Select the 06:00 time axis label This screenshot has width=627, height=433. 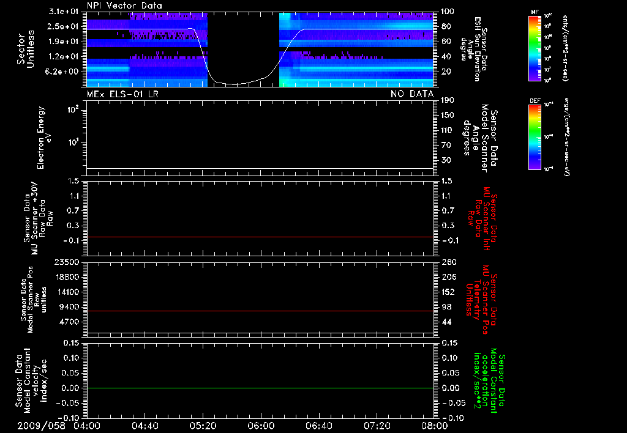(261, 426)
